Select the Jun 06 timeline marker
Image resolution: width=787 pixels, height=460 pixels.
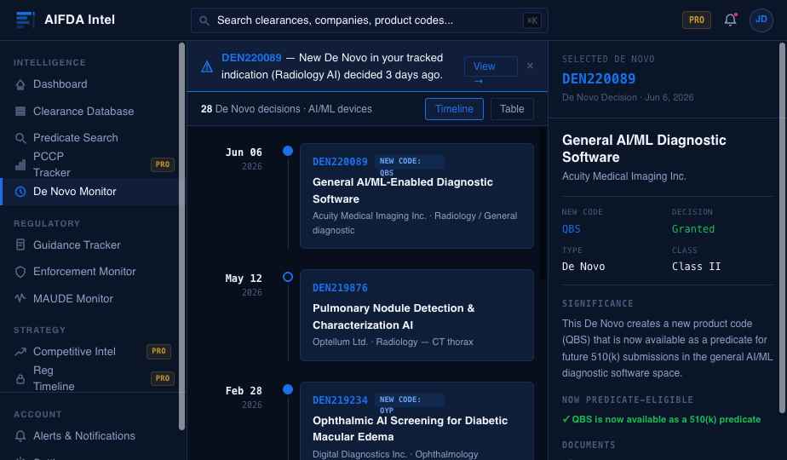coord(288,151)
